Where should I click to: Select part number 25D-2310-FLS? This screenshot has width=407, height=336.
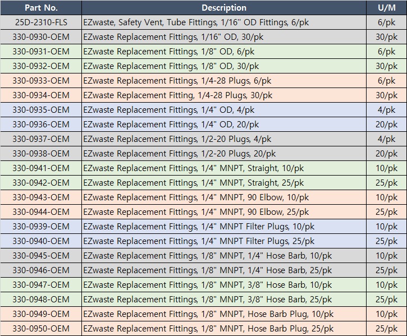pos(41,22)
